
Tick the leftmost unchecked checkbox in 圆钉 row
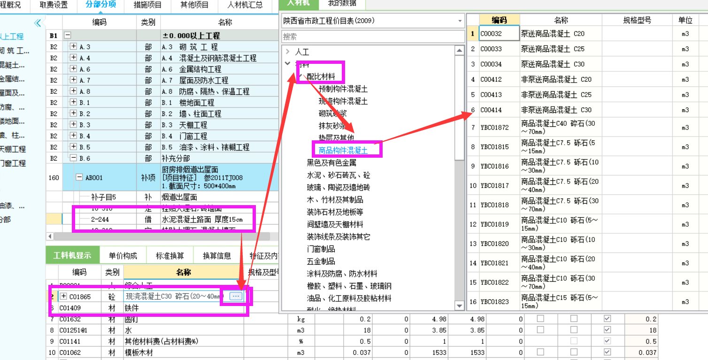click(540, 319)
